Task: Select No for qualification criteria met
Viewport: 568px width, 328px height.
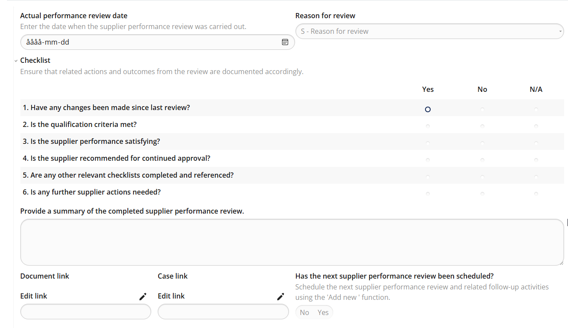Action: tap(482, 126)
